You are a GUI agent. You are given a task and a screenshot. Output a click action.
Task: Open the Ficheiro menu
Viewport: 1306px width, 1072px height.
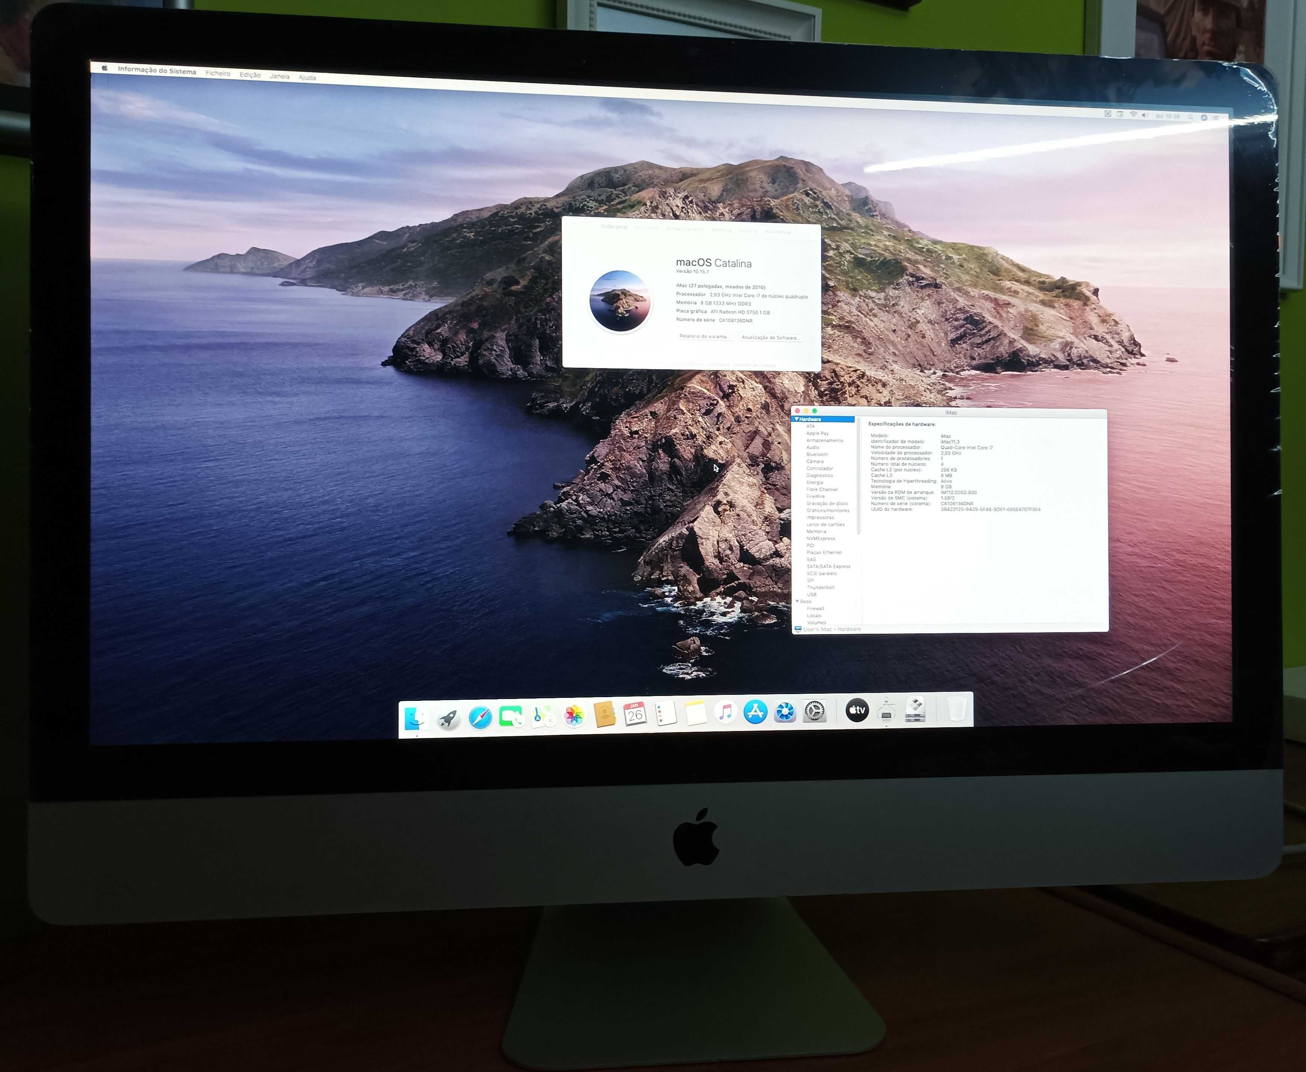tap(218, 73)
